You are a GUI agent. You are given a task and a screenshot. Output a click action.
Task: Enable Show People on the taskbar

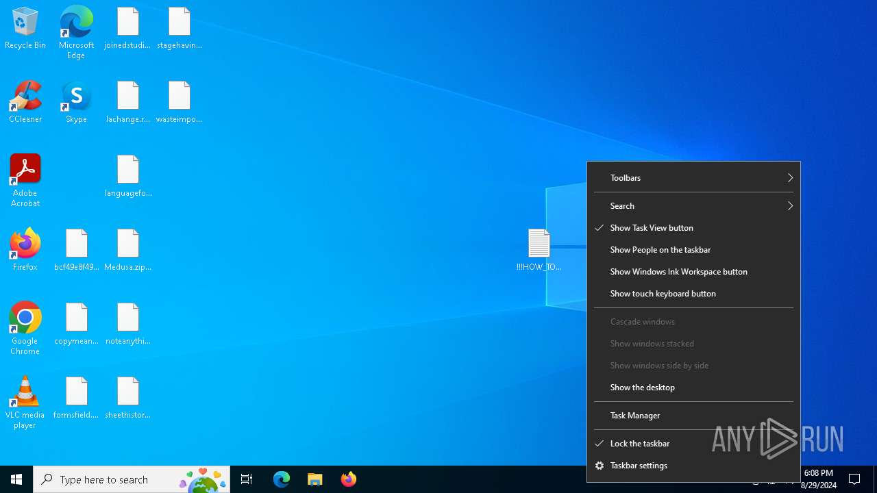click(693, 250)
